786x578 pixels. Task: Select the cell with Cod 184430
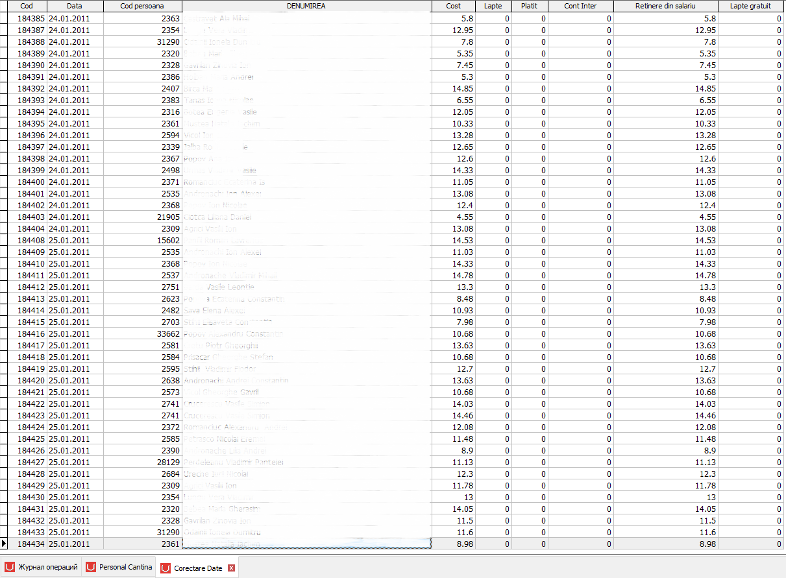[27, 498]
